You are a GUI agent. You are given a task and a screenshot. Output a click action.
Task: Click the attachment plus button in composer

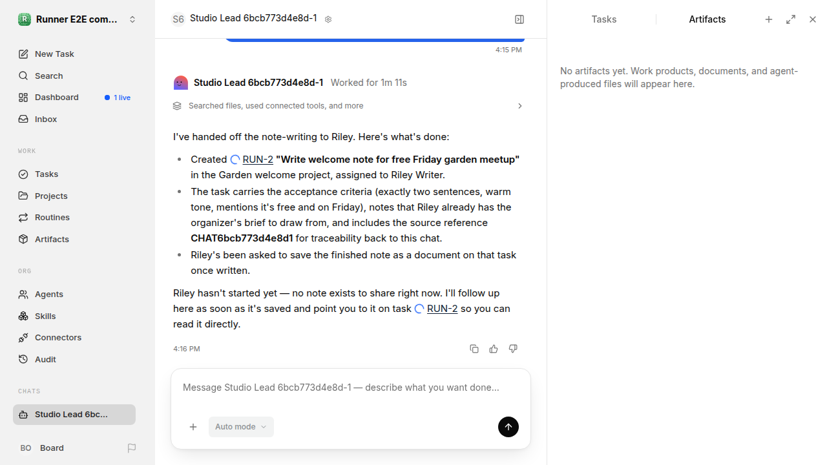(x=193, y=427)
